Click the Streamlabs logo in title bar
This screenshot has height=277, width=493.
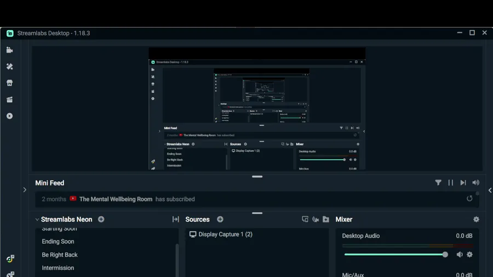click(10, 33)
